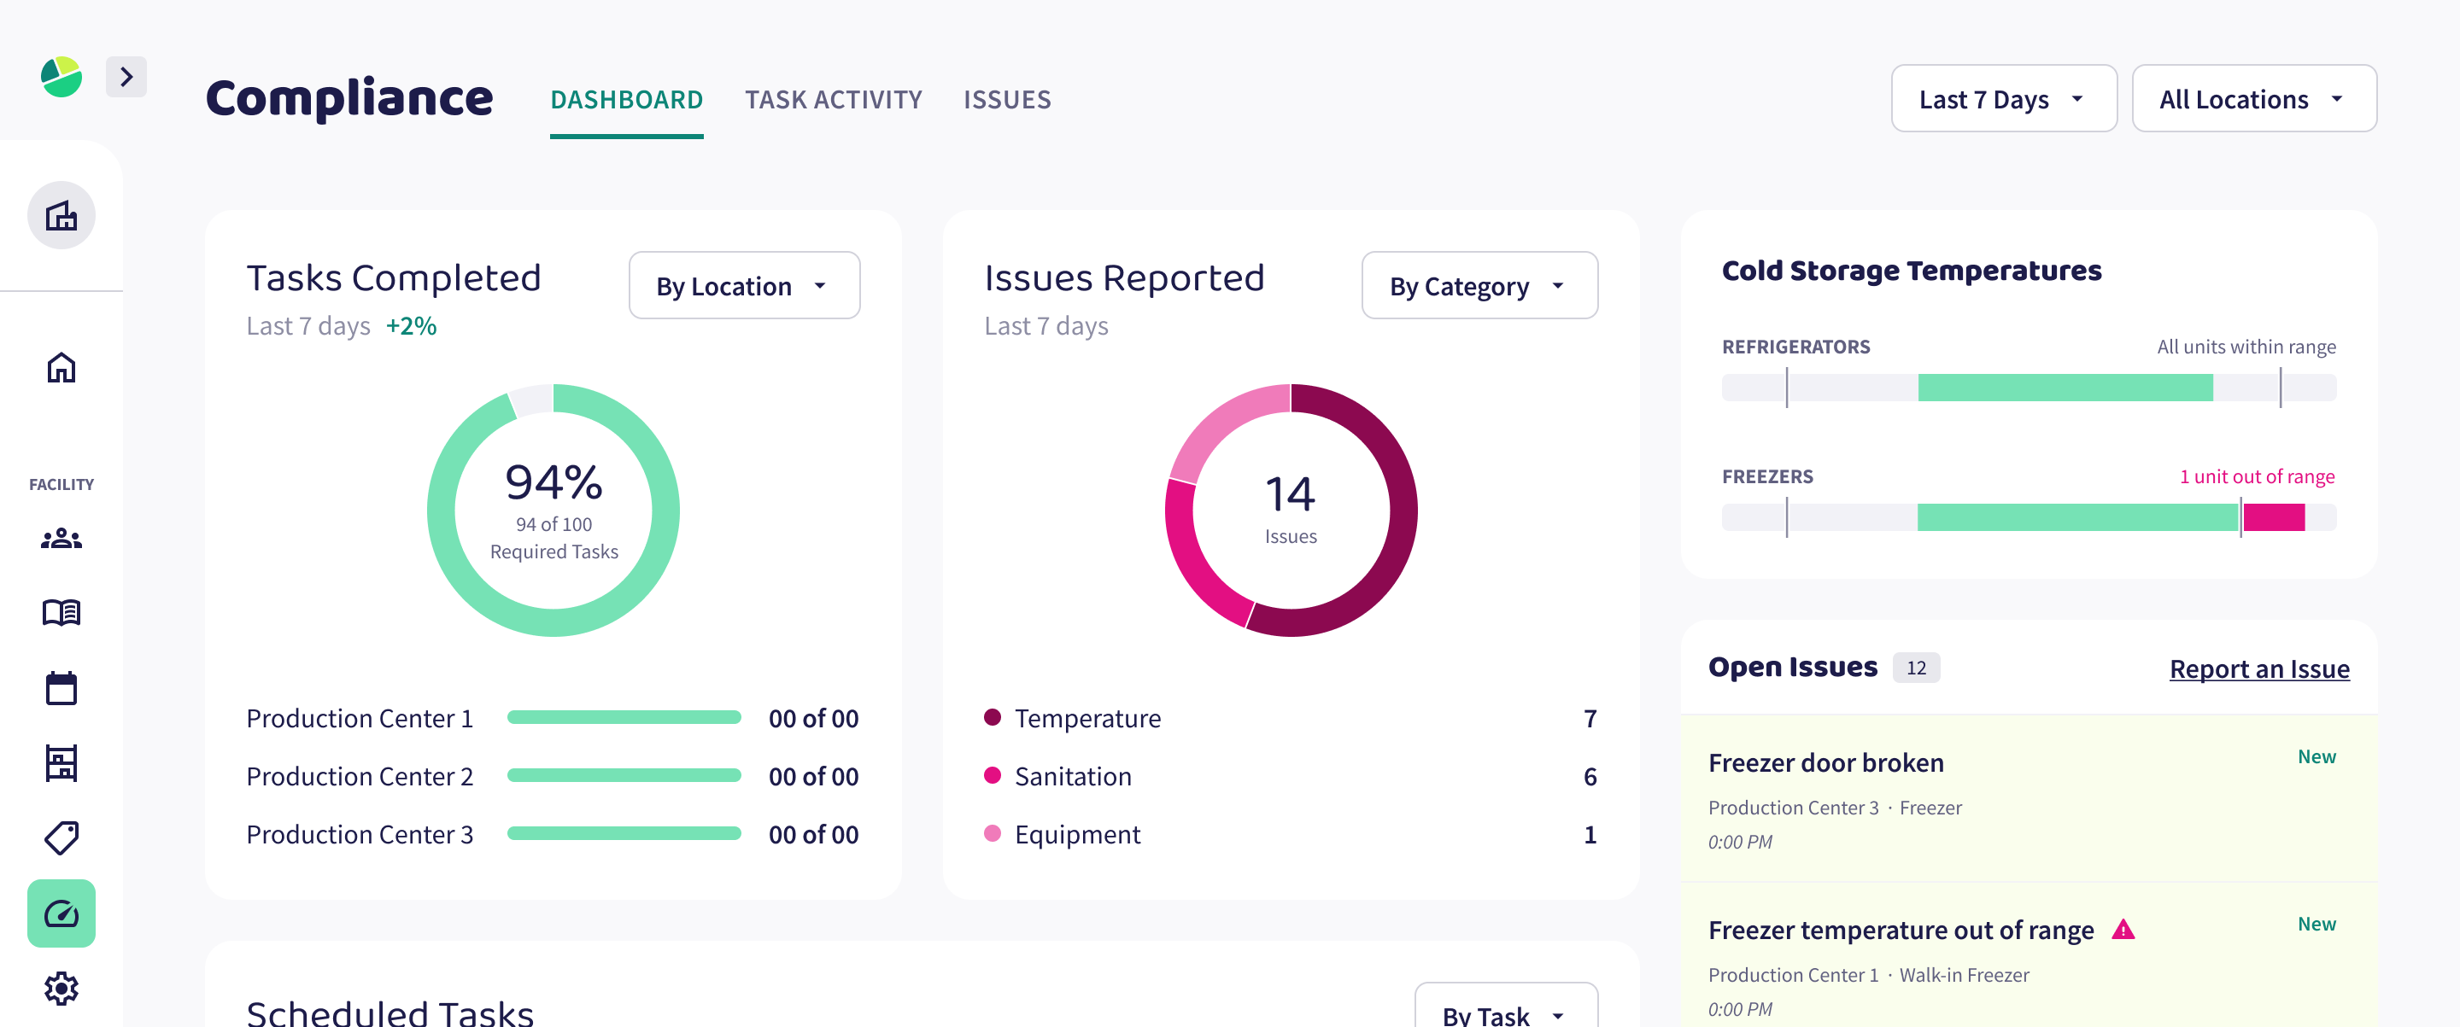Viewport: 2460px width, 1027px height.
Task: Click the Production Center 3 progress bar
Action: click(x=624, y=834)
